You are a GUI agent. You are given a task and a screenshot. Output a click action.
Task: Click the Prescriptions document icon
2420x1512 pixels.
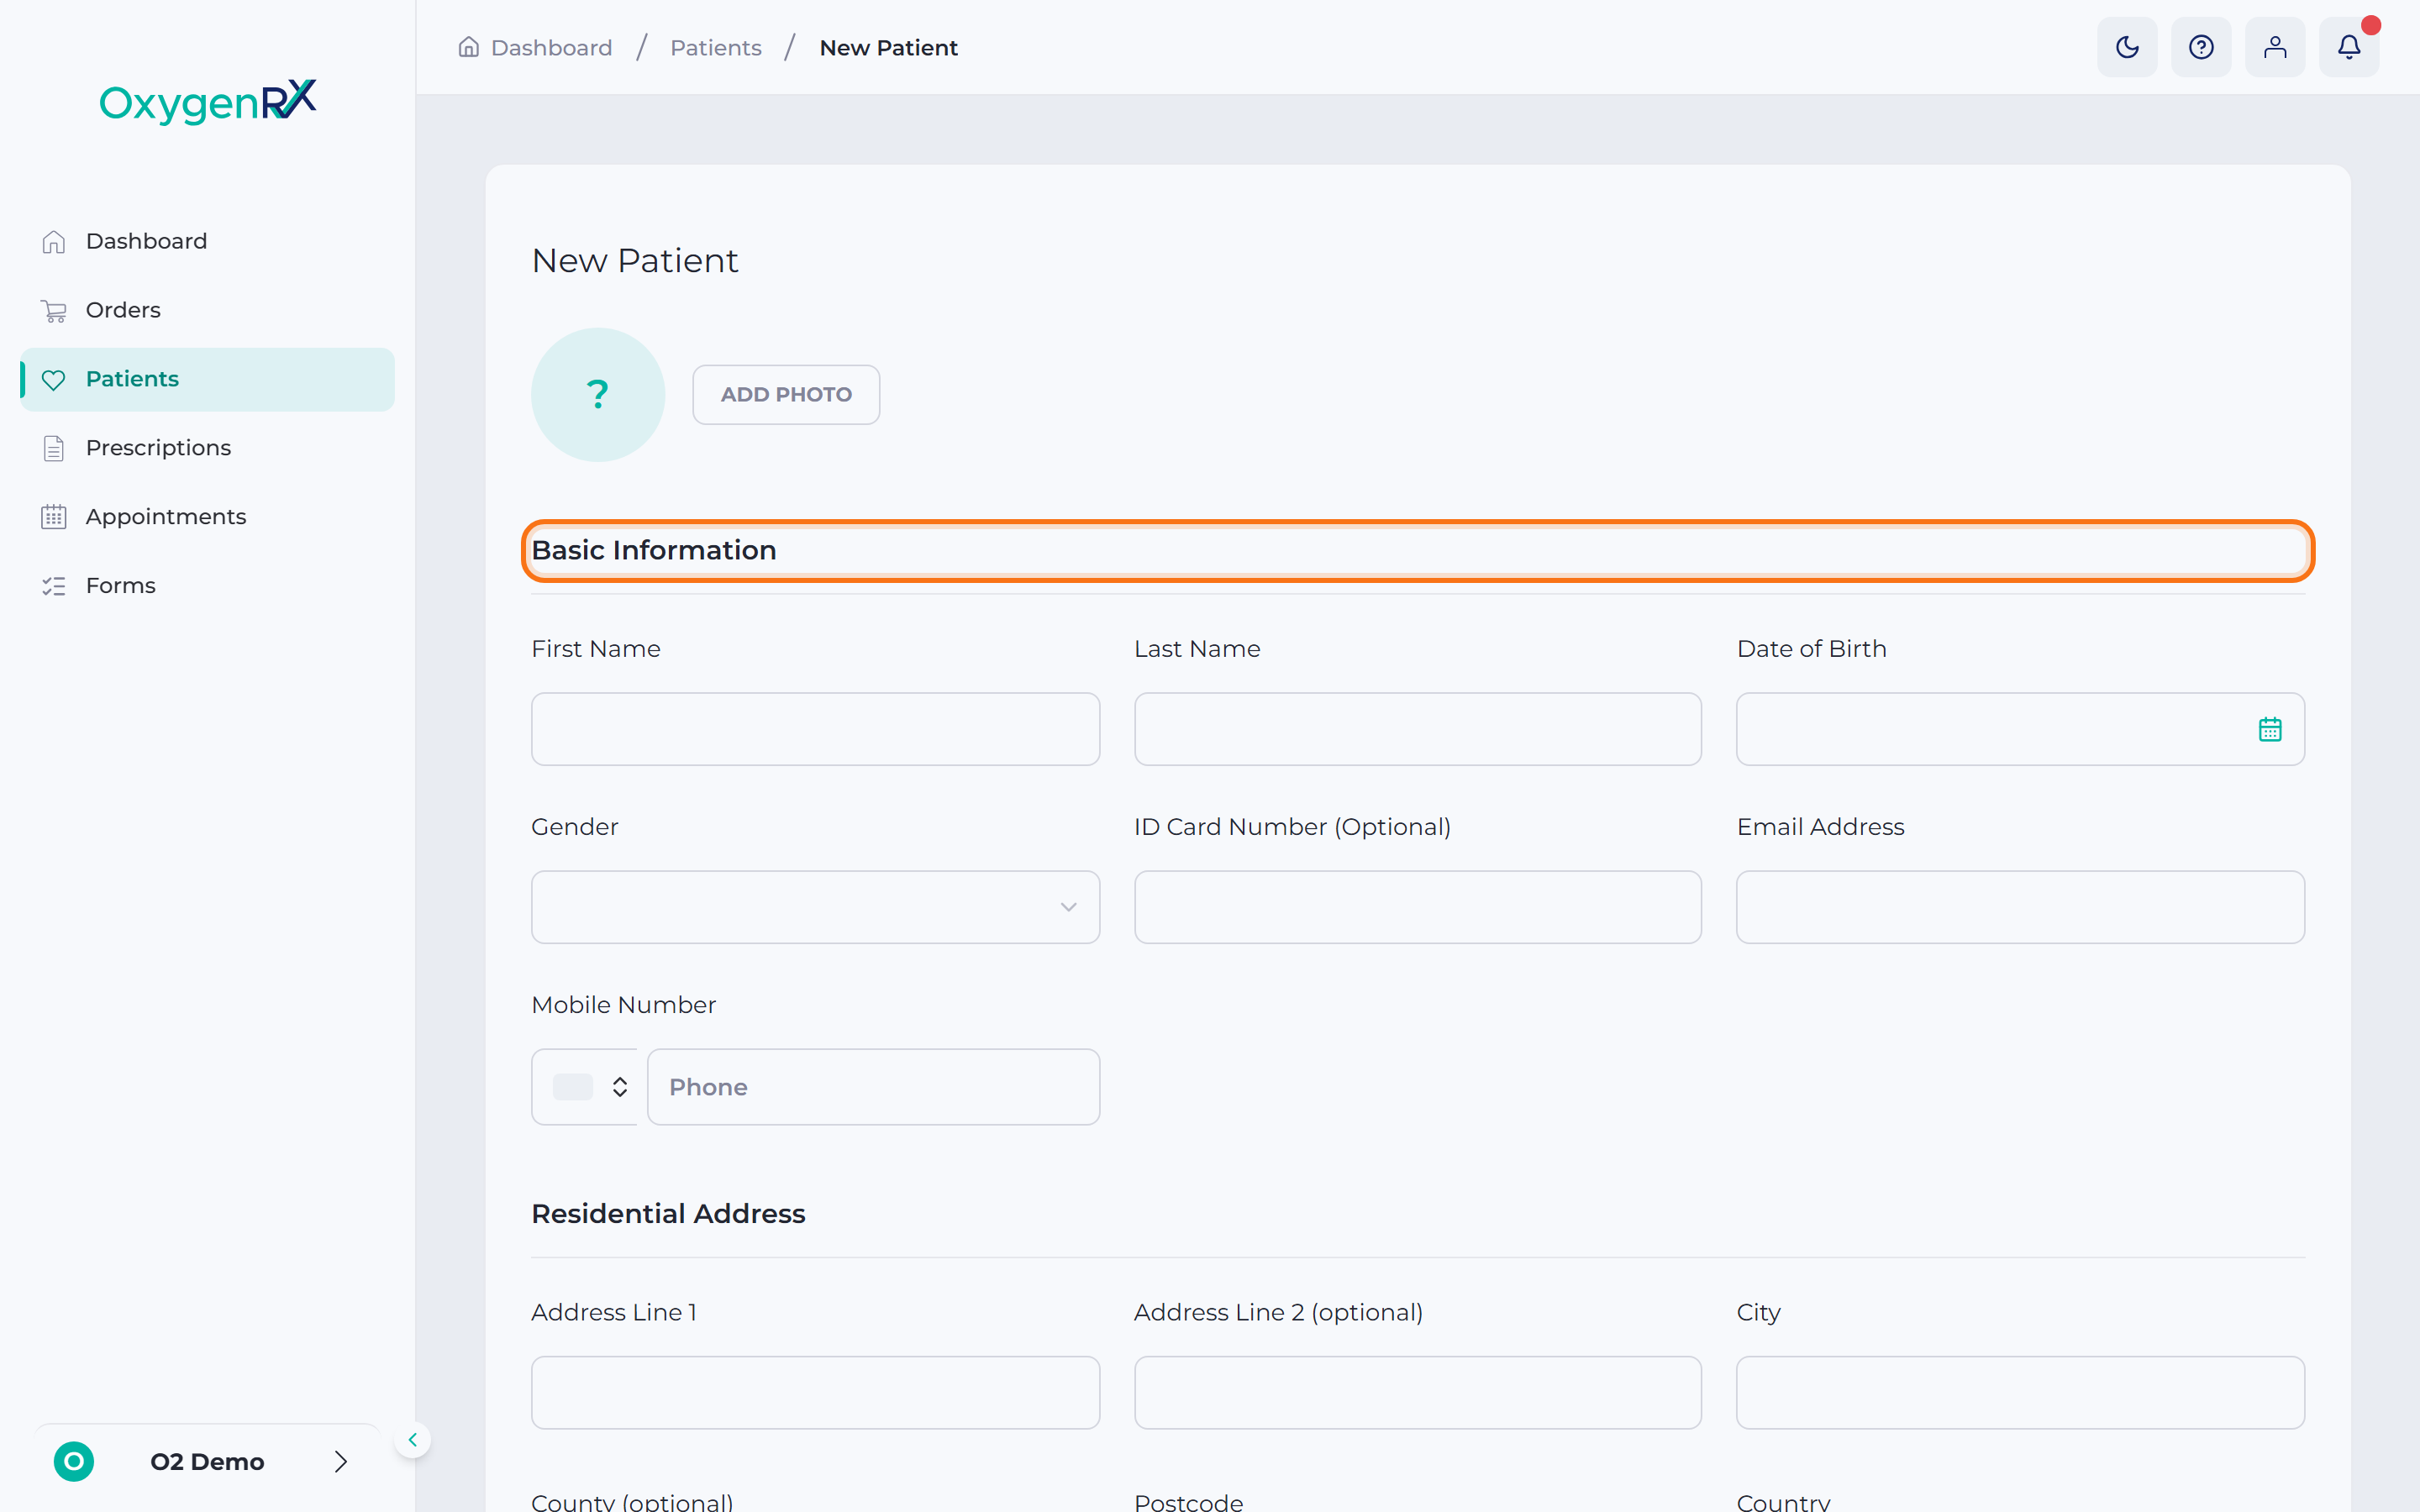click(54, 448)
